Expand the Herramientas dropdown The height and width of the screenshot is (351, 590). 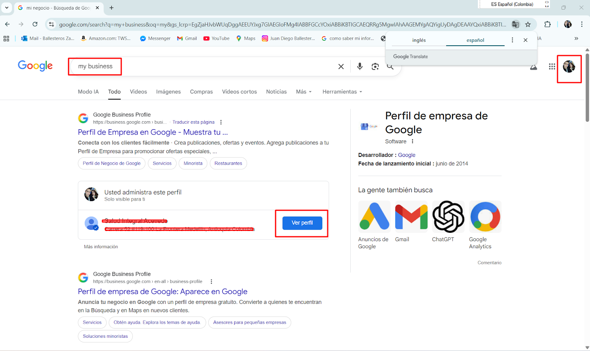tap(342, 92)
